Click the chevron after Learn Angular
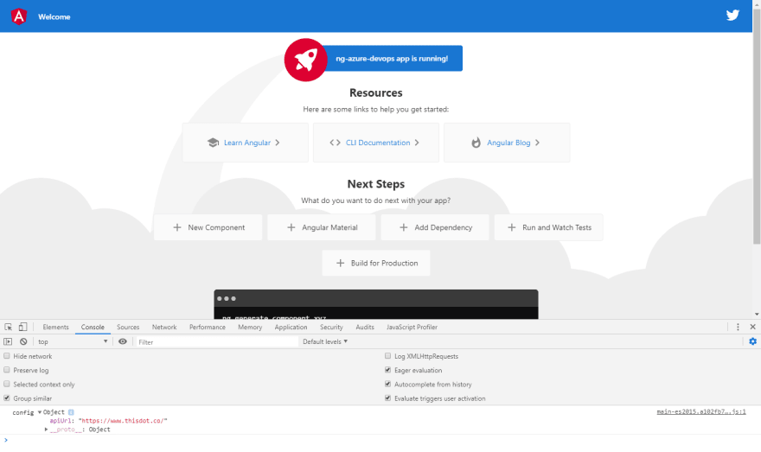 point(278,143)
